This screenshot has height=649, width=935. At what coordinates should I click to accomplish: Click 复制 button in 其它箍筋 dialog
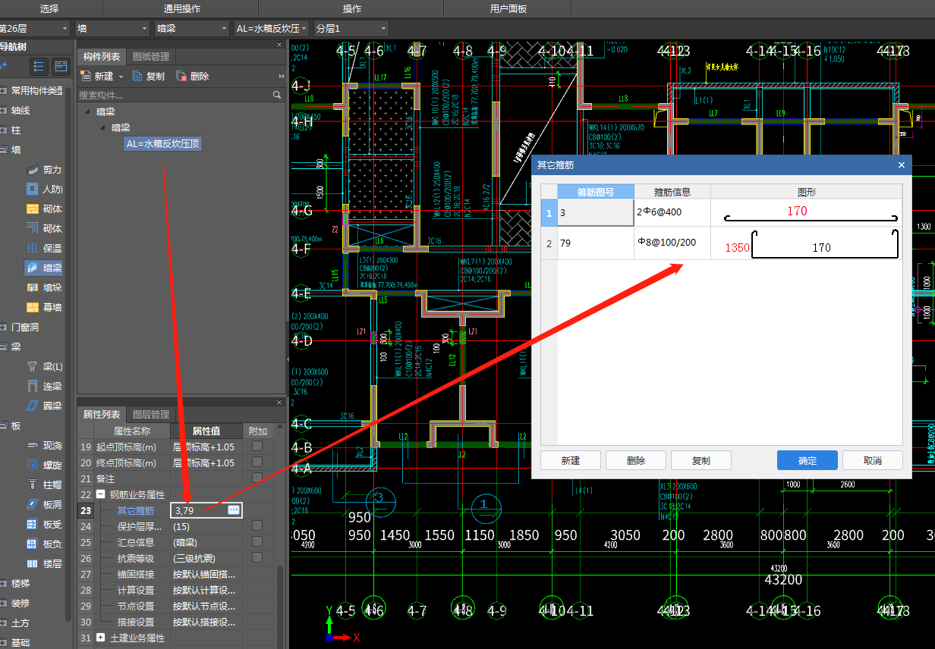(x=701, y=460)
